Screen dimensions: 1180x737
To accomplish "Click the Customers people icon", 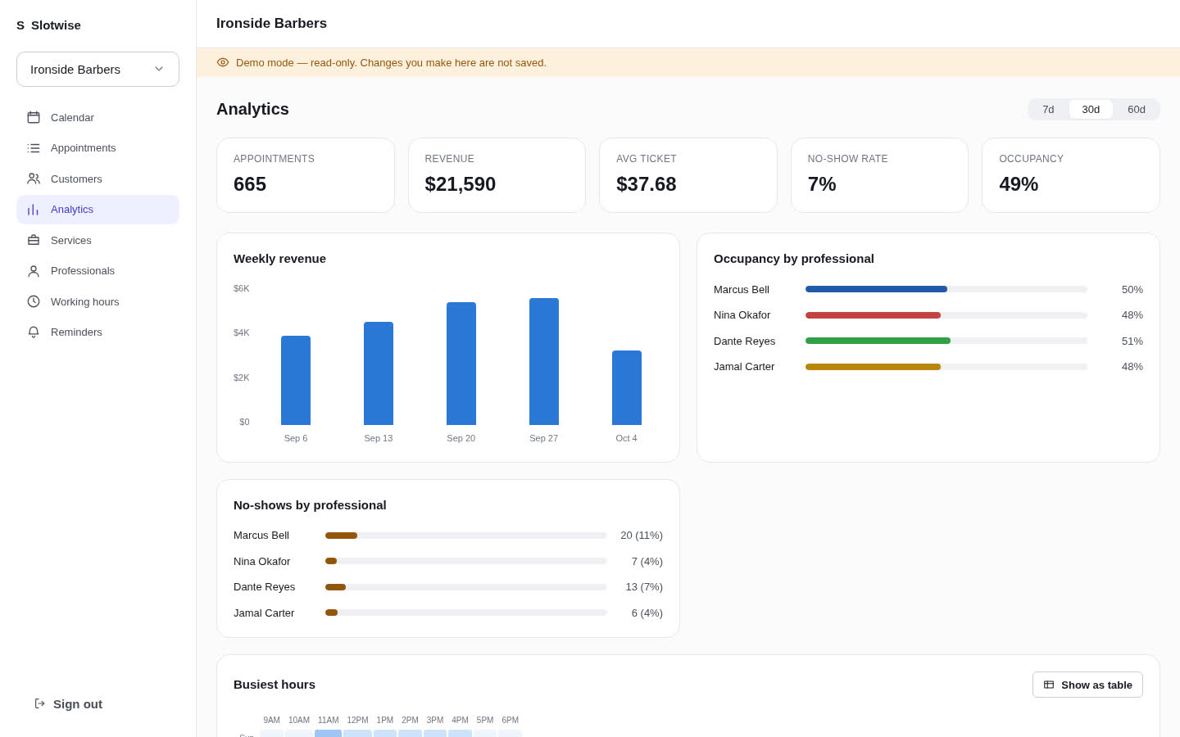I will click(x=34, y=179).
